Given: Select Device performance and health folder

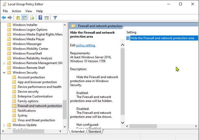Looking at the screenshot, I should 39,87.
